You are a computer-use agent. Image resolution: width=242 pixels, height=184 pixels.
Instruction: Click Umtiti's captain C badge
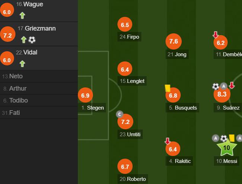(120, 114)
